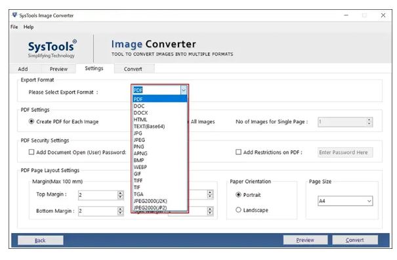Choose Landscape paper orientation
397x260 pixels.
[x=238, y=210]
